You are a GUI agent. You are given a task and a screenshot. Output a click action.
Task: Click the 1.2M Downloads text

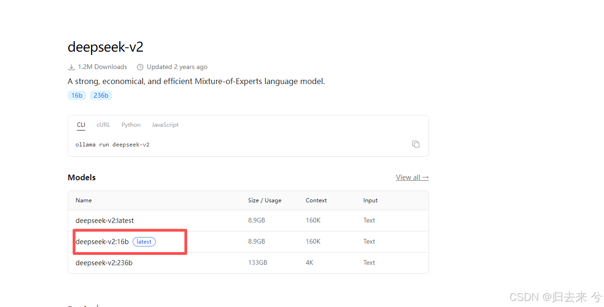103,67
